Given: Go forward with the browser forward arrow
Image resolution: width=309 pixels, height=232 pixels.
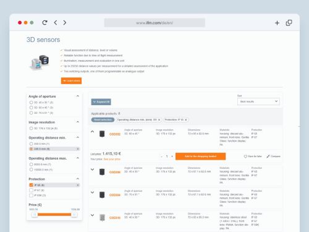Looking at the screenshot, I should coord(65,22).
